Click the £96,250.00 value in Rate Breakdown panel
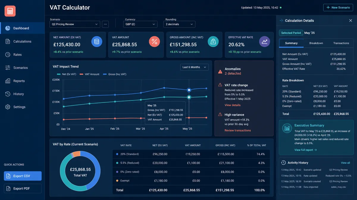The width and height of the screenshot is (357, 200). pyautogui.click(x=320, y=92)
